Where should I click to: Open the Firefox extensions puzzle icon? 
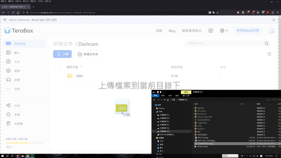coord(273,13)
